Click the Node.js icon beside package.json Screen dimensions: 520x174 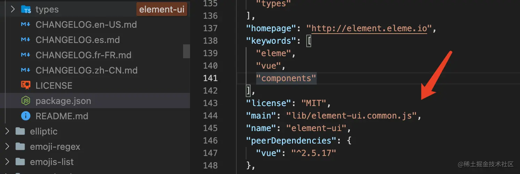(x=26, y=101)
